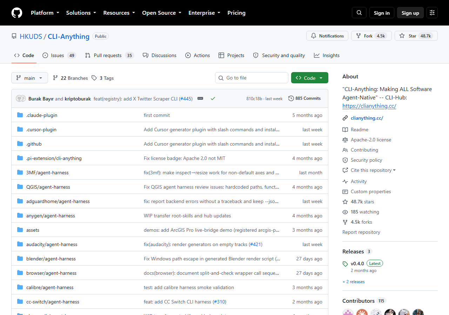Click the commit status green checkmark
449x315 pixels.
pyautogui.click(x=213, y=98)
